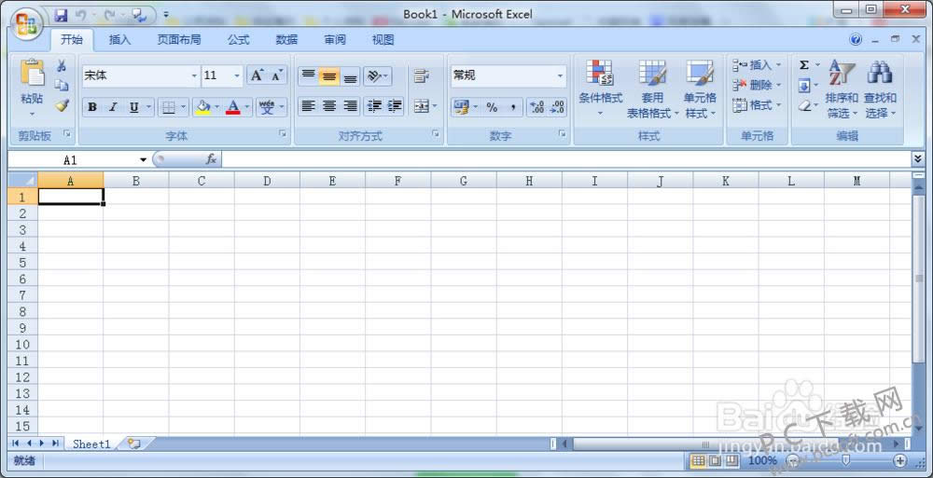Click the fx insert function icon

coord(211,159)
